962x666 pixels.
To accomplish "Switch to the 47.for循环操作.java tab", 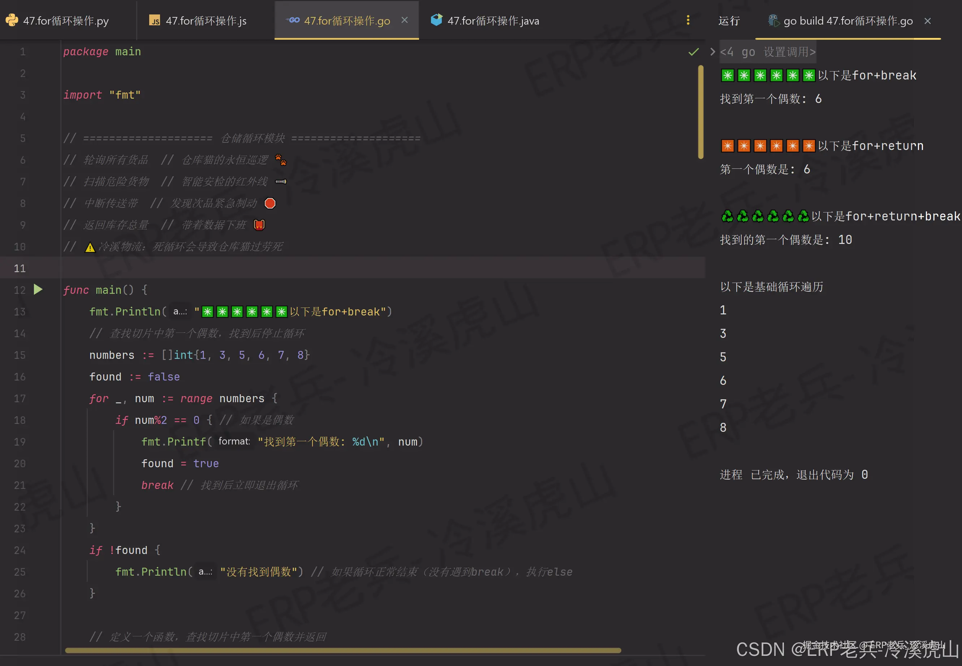I will coord(493,21).
